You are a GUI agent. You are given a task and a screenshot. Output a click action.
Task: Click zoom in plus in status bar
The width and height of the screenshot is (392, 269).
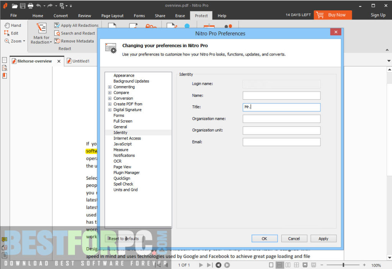(x=364, y=265)
